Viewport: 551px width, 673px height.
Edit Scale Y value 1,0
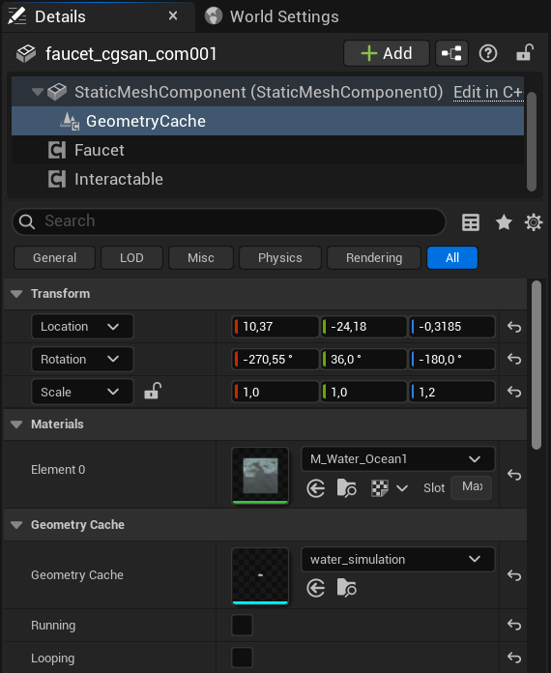[363, 392]
